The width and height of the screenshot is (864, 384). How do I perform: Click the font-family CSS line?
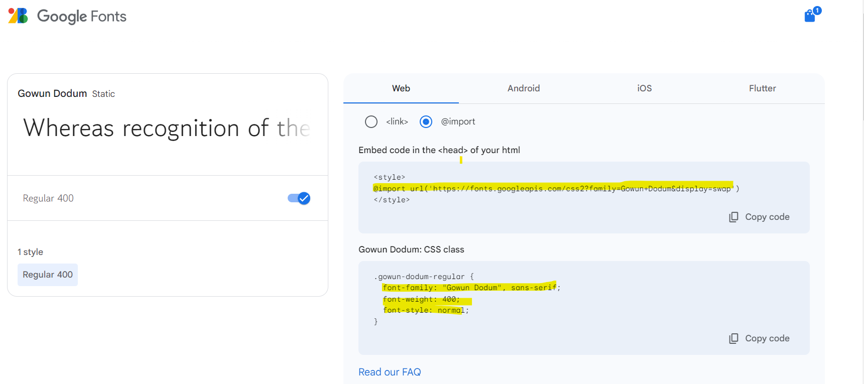pos(471,288)
